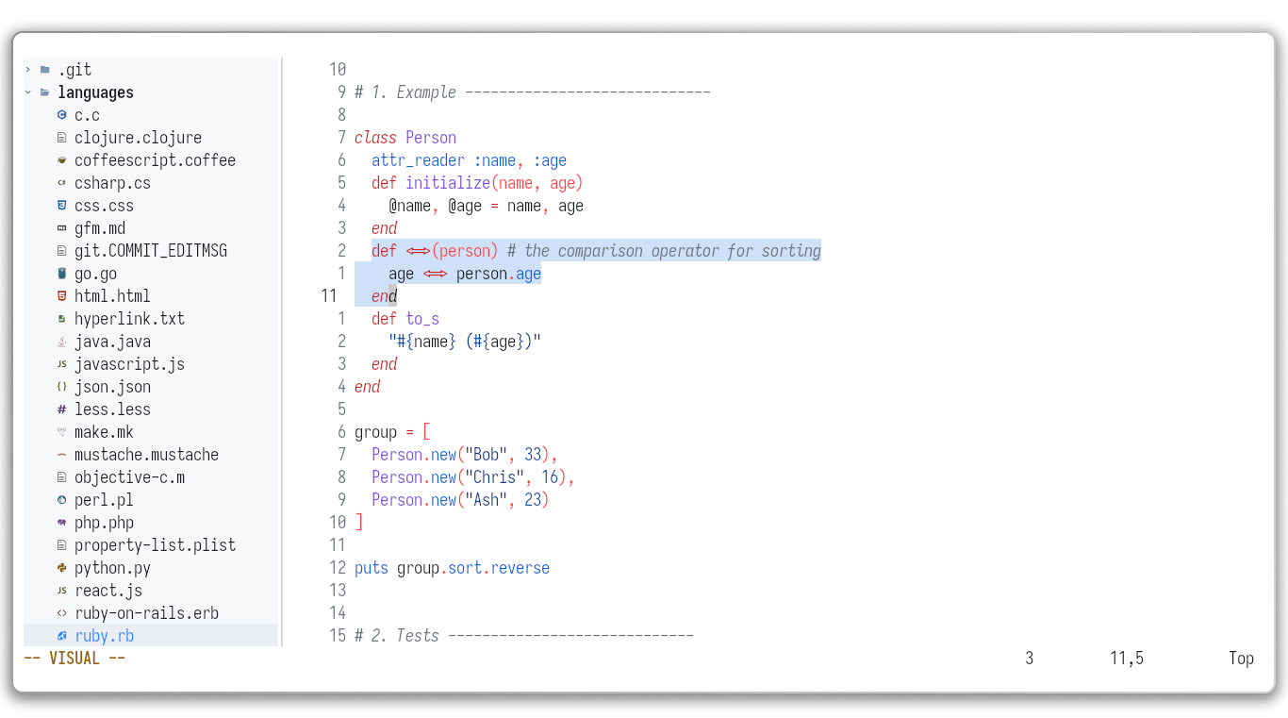
Task: Click the Python icon next to python.py
Action: pos(60,567)
